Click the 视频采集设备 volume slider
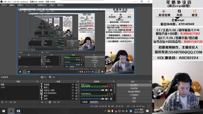This screenshot has width=203, height=114. (92, 99)
